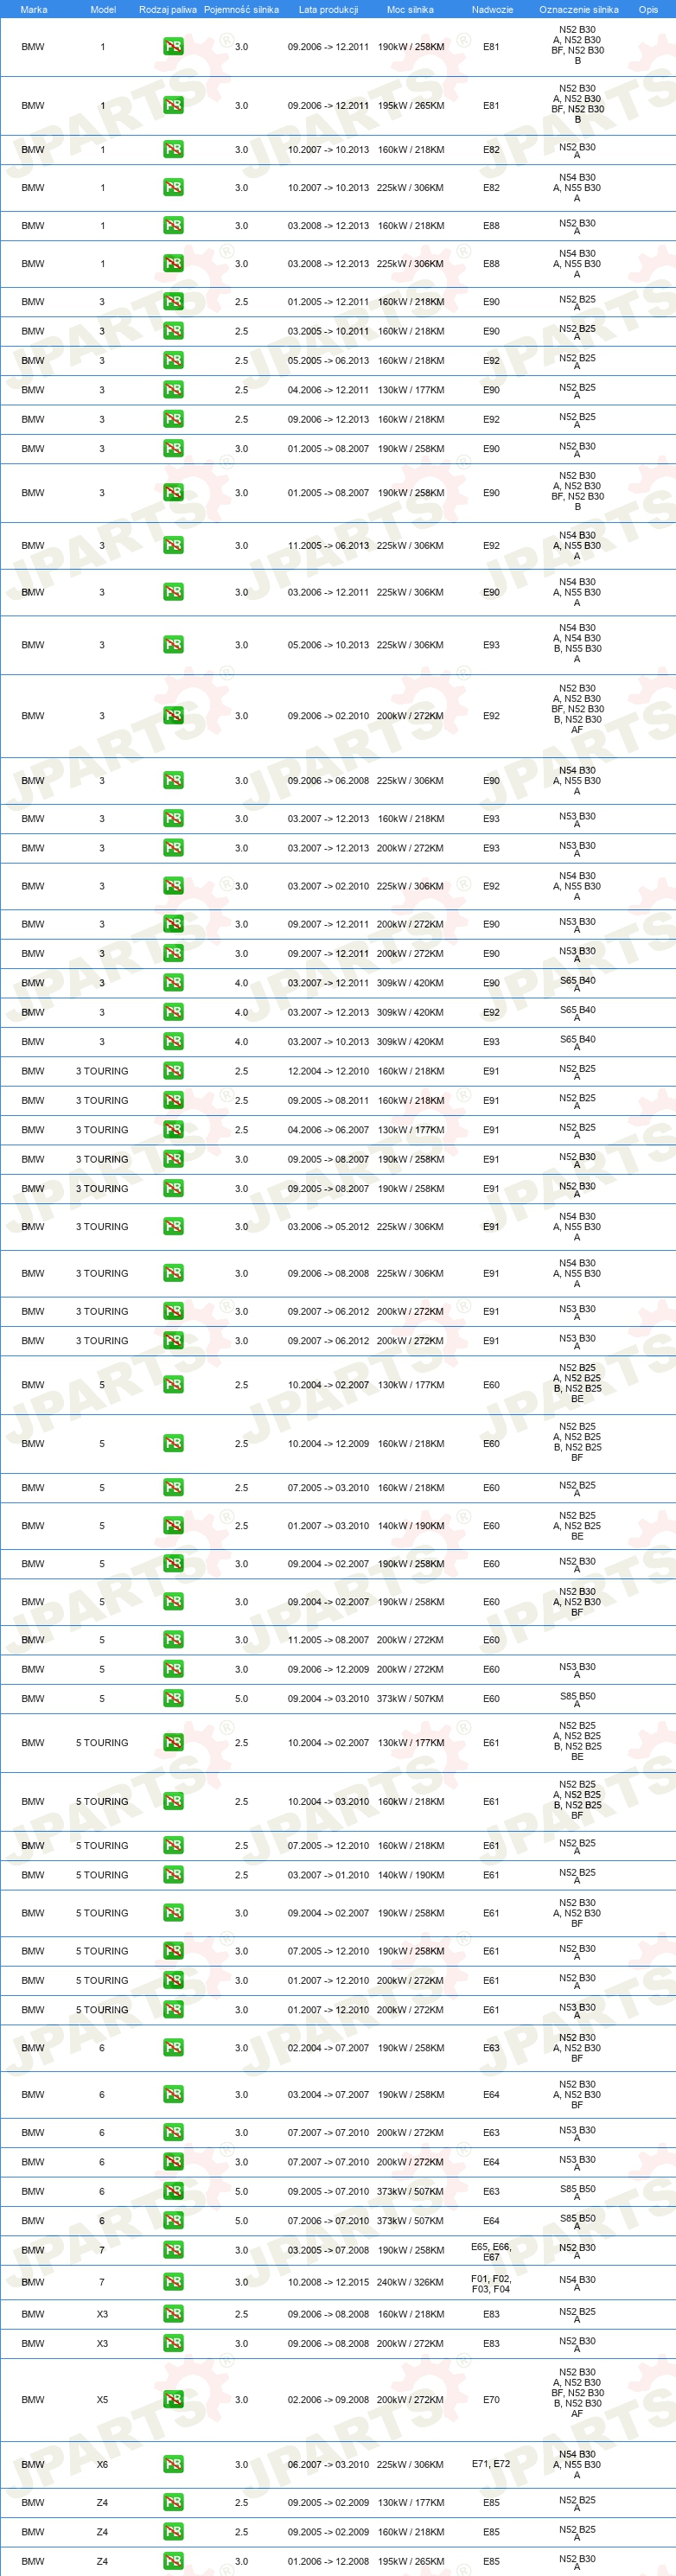
Task: Click fuel icon of 4.0 E92 309kW row
Action: 173,1011
